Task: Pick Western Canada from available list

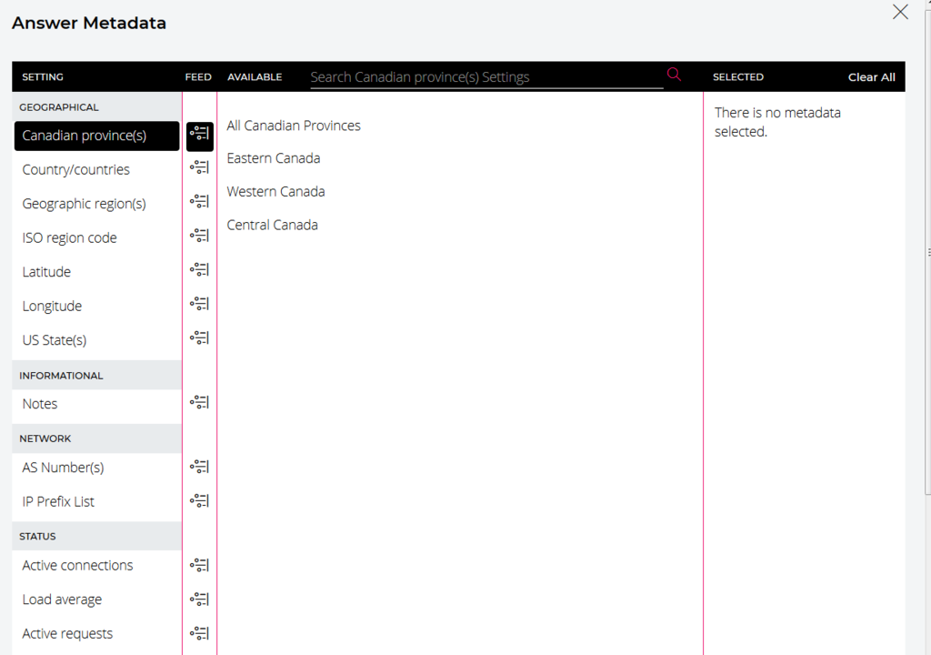Action: tap(275, 192)
